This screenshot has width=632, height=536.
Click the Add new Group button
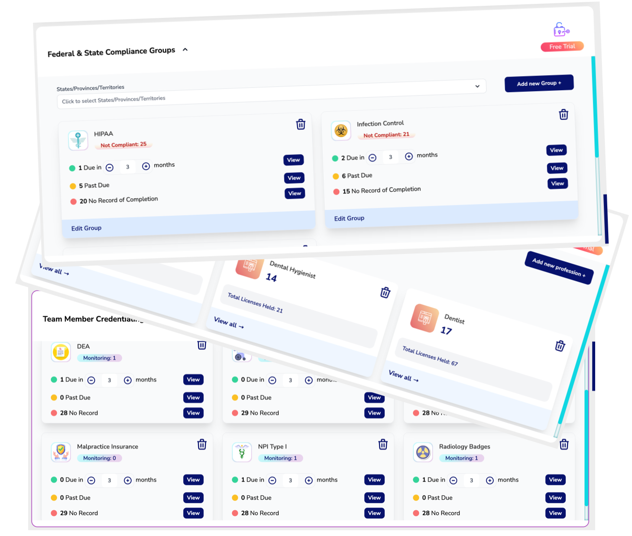pos(538,83)
